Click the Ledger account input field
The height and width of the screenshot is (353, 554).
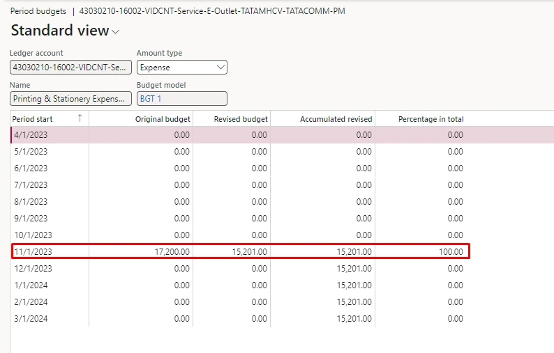(70, 68)
